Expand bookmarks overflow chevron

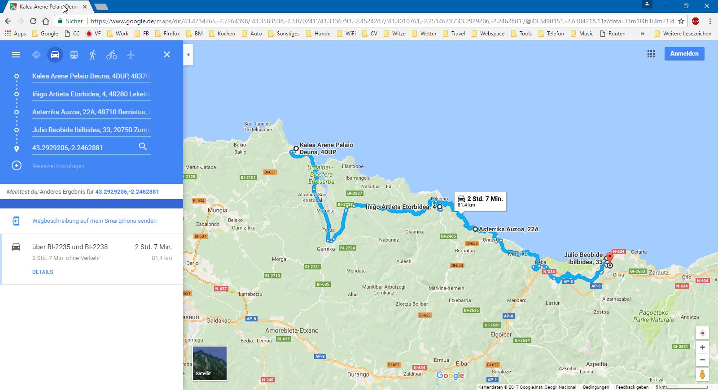643,34
